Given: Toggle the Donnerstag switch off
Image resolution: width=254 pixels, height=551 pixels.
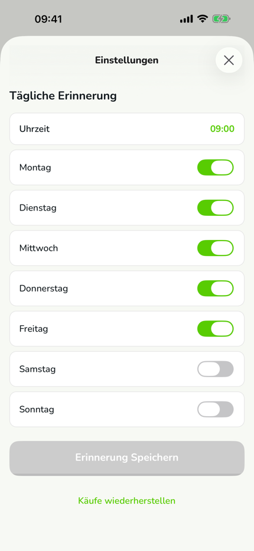Looking at the screenshot, I should click(216, 289).
